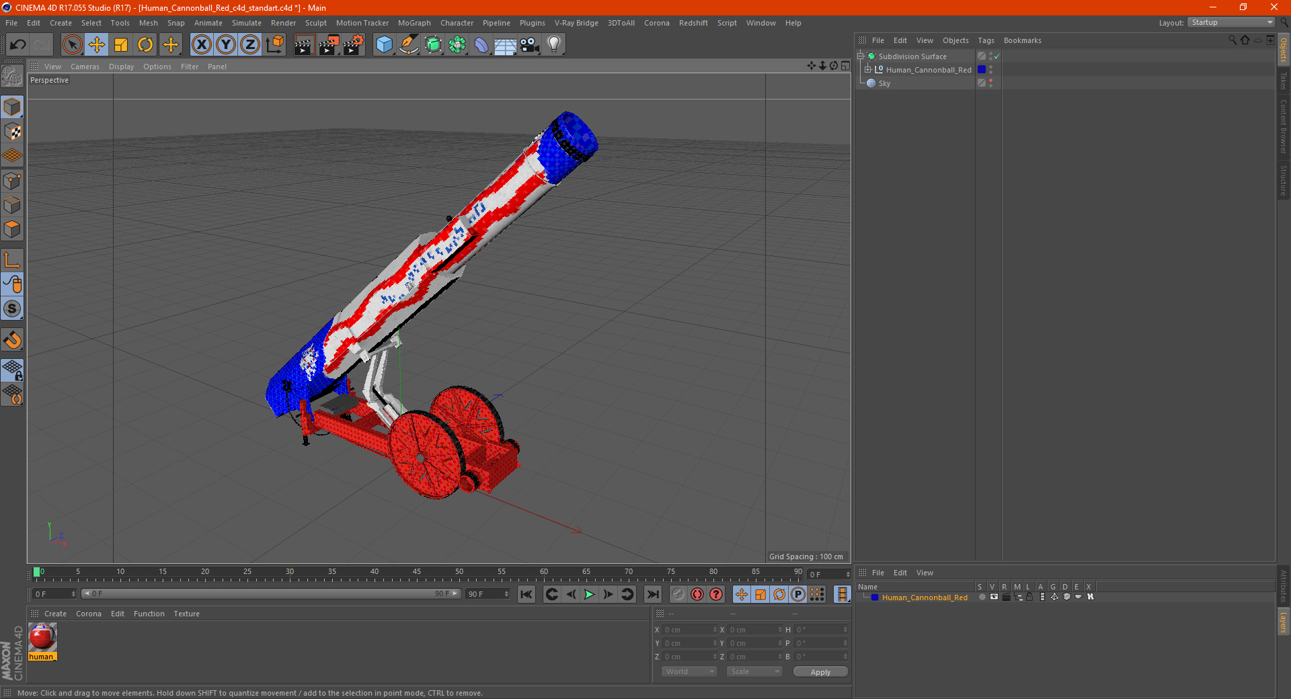
Task: Switch to Edges mode
Action: tap(12, 205)
